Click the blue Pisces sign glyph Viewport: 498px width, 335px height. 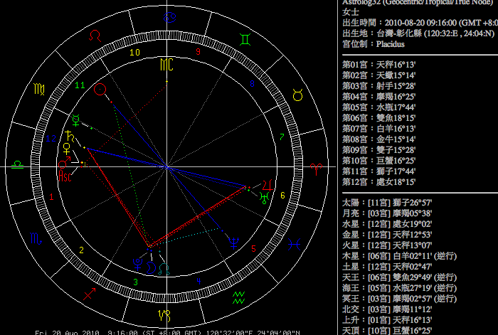[293, 243]
